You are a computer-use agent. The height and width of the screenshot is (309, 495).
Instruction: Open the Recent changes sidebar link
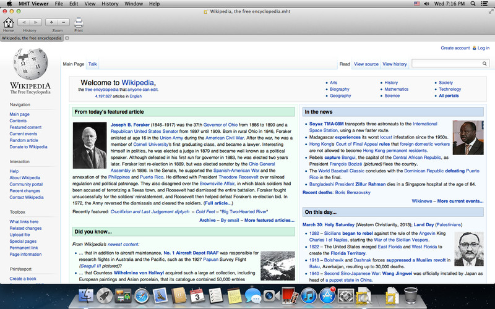point(25,191)
